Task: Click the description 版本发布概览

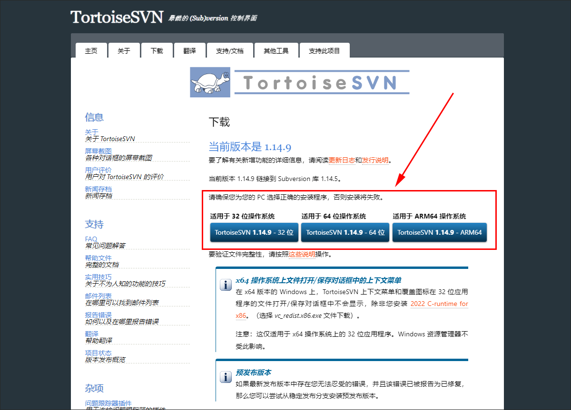Action: (x=105, y=360)
